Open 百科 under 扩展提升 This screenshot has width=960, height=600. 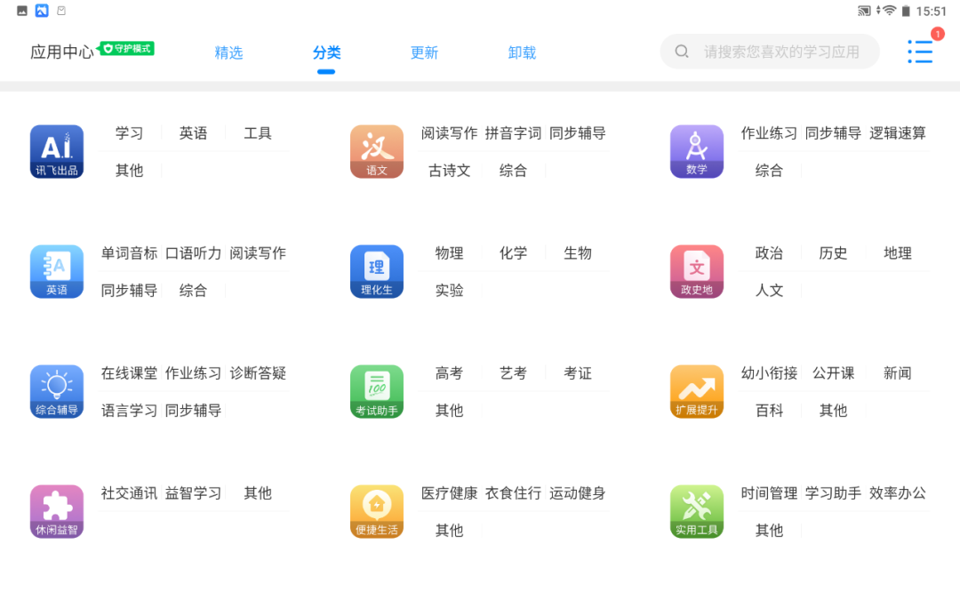pyautogui.click(x=769, y=411)
